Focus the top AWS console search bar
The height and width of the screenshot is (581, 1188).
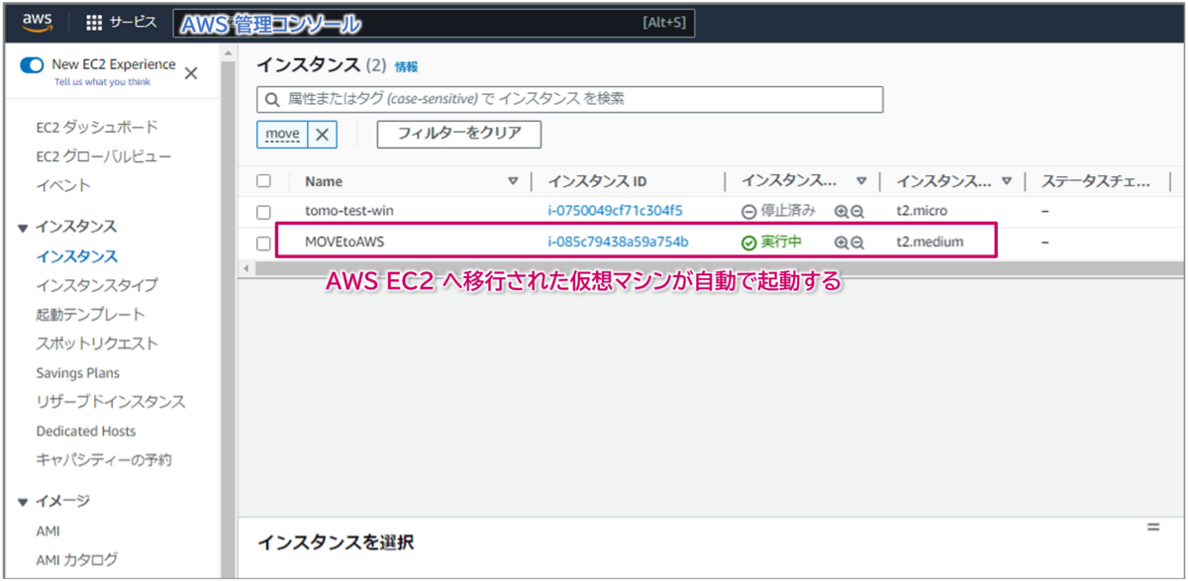[x=435, y=24]
